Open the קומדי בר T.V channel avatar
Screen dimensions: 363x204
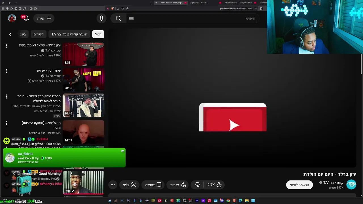[351, 184]
